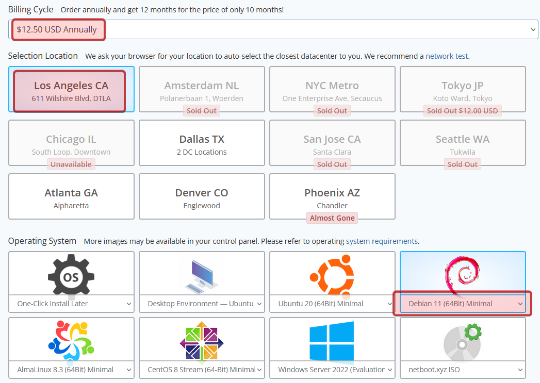Viewport: 540px width, 383px height.
Task: Pick the netboot.xyz disc icon
Action: click(x=462, y=340)
